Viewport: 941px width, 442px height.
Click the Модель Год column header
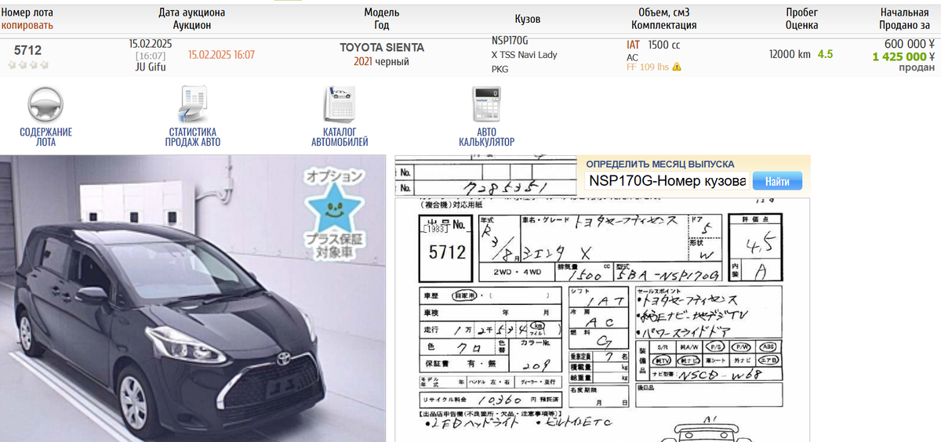point(382,19)
